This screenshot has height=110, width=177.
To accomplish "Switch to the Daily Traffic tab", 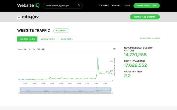I will coord(67,39).
